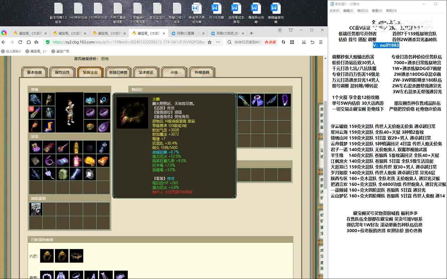The image size is (447, 279).
Task: Select the purple whip treasure icon
Action: [x=49, y=161]
